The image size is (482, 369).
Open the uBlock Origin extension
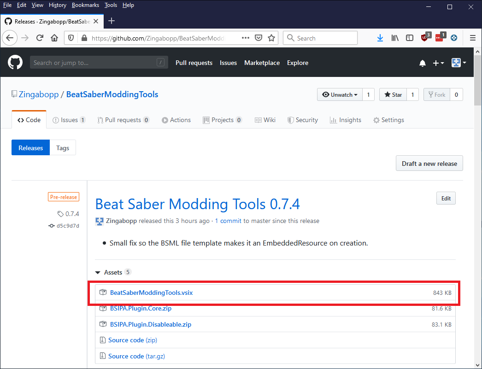[425, 37]
